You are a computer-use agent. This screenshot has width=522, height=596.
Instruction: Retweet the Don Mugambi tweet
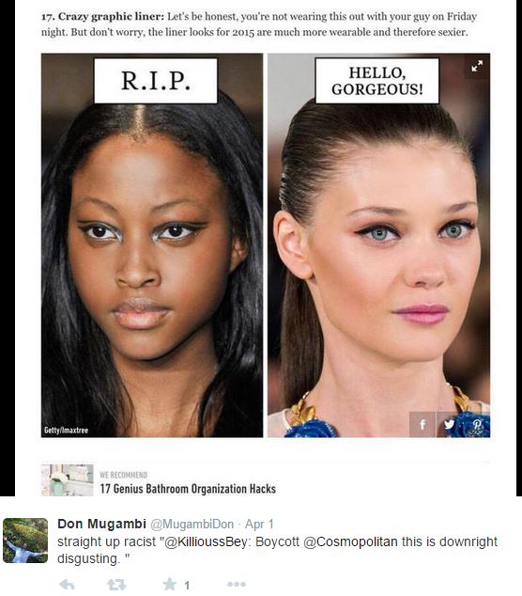(116, 584)
